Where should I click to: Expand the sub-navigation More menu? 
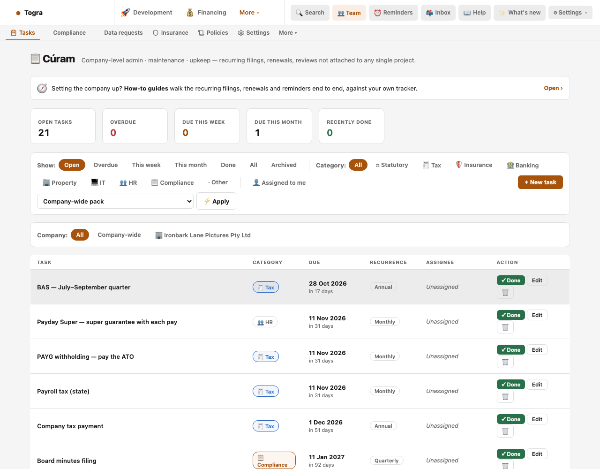tap(288, 33)
